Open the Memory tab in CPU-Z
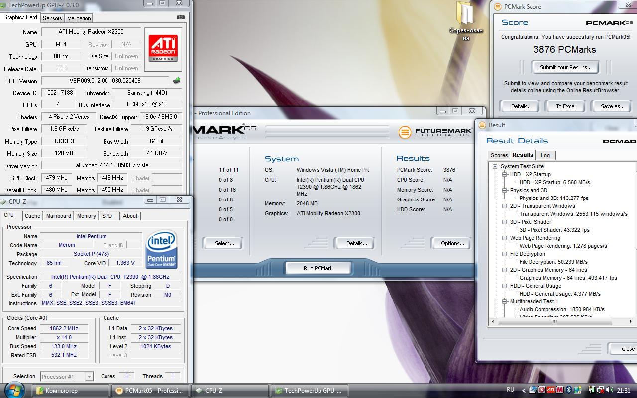Viewport: 637px width, 398px height. 86,216
